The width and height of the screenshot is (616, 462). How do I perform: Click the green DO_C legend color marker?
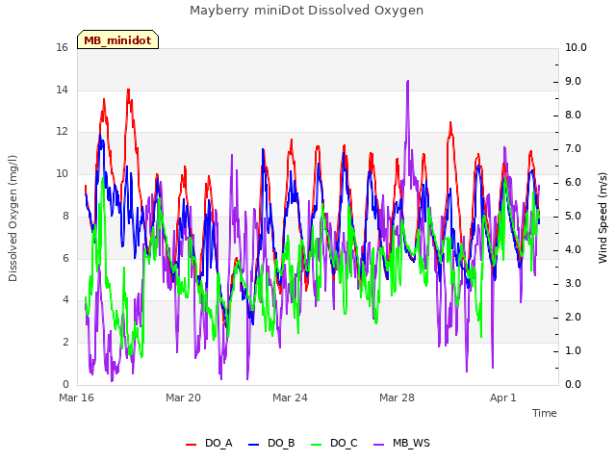click(x=317, y=445)
